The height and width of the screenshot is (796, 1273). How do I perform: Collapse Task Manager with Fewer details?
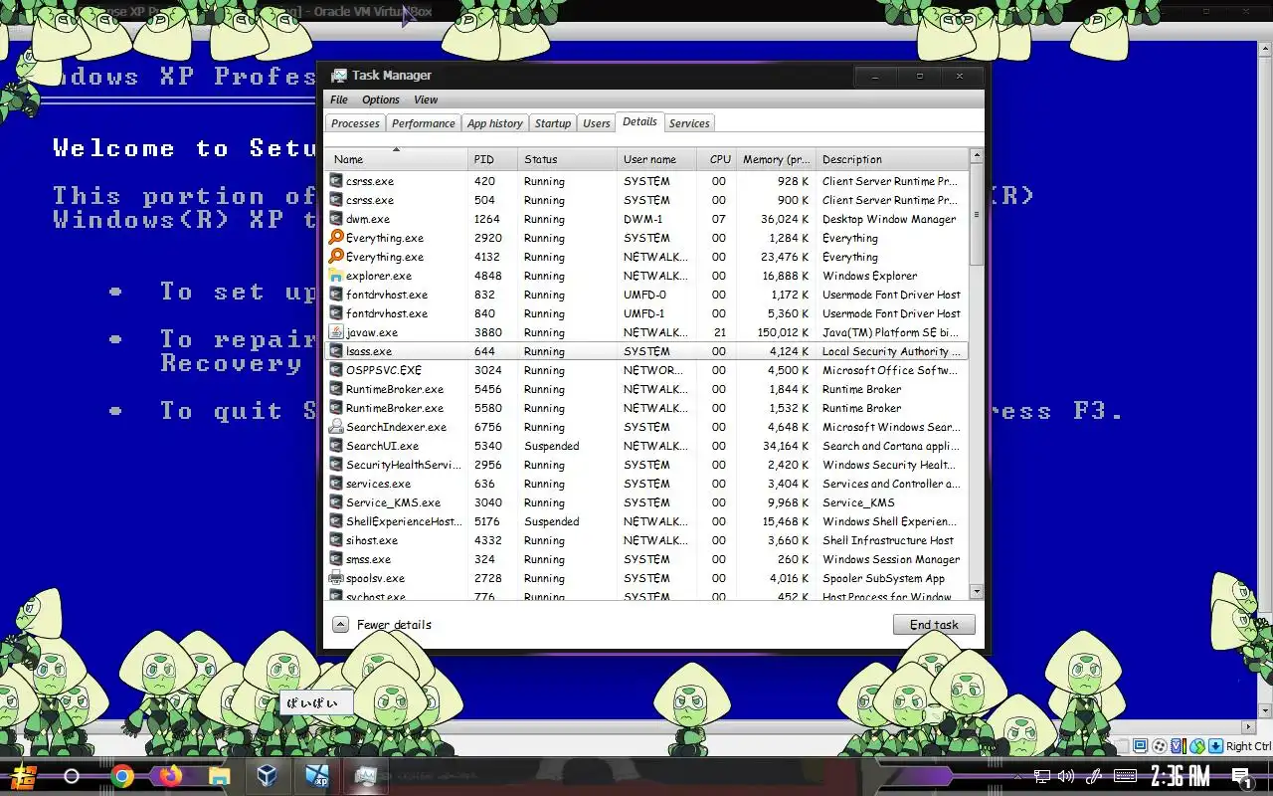pos(383,625)
